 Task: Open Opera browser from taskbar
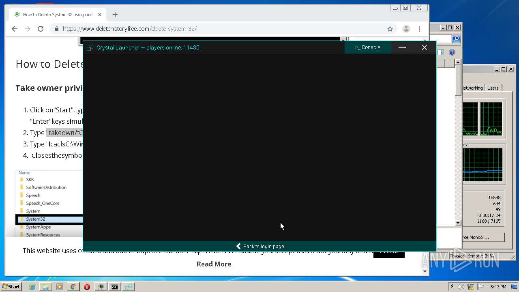pyautogui.click(x=87, y=287)
